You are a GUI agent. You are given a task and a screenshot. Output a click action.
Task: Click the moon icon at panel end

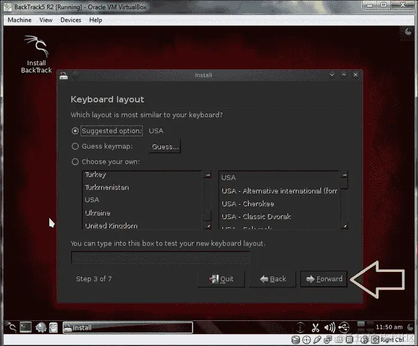click(x=410, y=327)
